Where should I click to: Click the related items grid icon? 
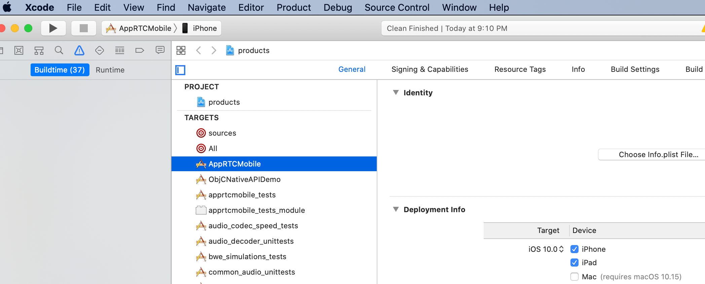pyautogui.click(x=181, y=50)
